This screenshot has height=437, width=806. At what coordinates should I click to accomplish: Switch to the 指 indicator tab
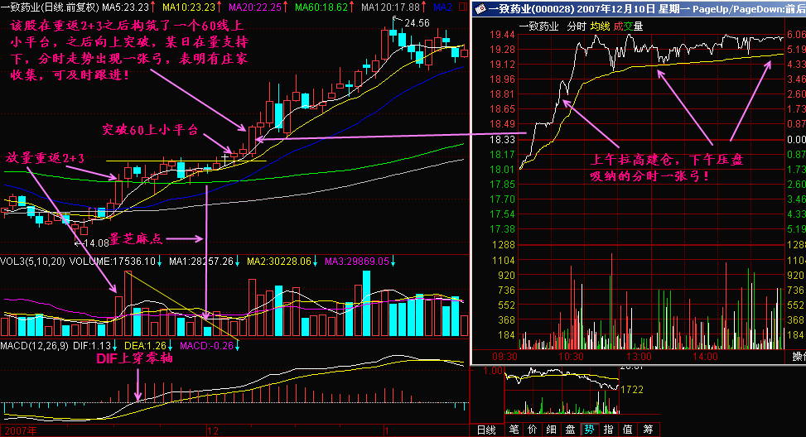point(608,430)
